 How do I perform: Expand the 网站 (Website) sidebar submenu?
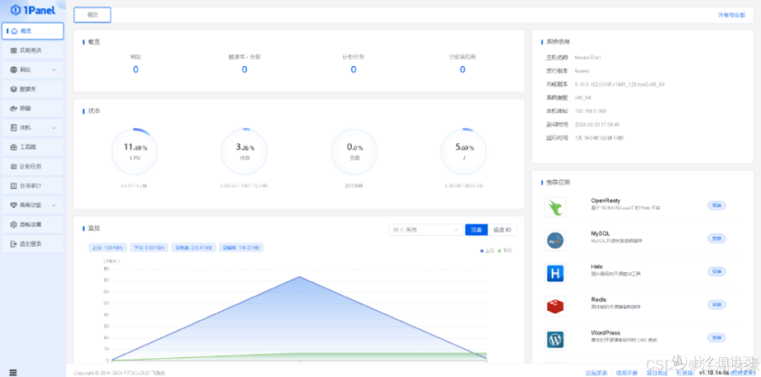(x=33, y=70)
